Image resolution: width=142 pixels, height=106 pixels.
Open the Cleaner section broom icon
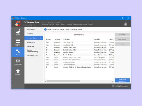18,31
